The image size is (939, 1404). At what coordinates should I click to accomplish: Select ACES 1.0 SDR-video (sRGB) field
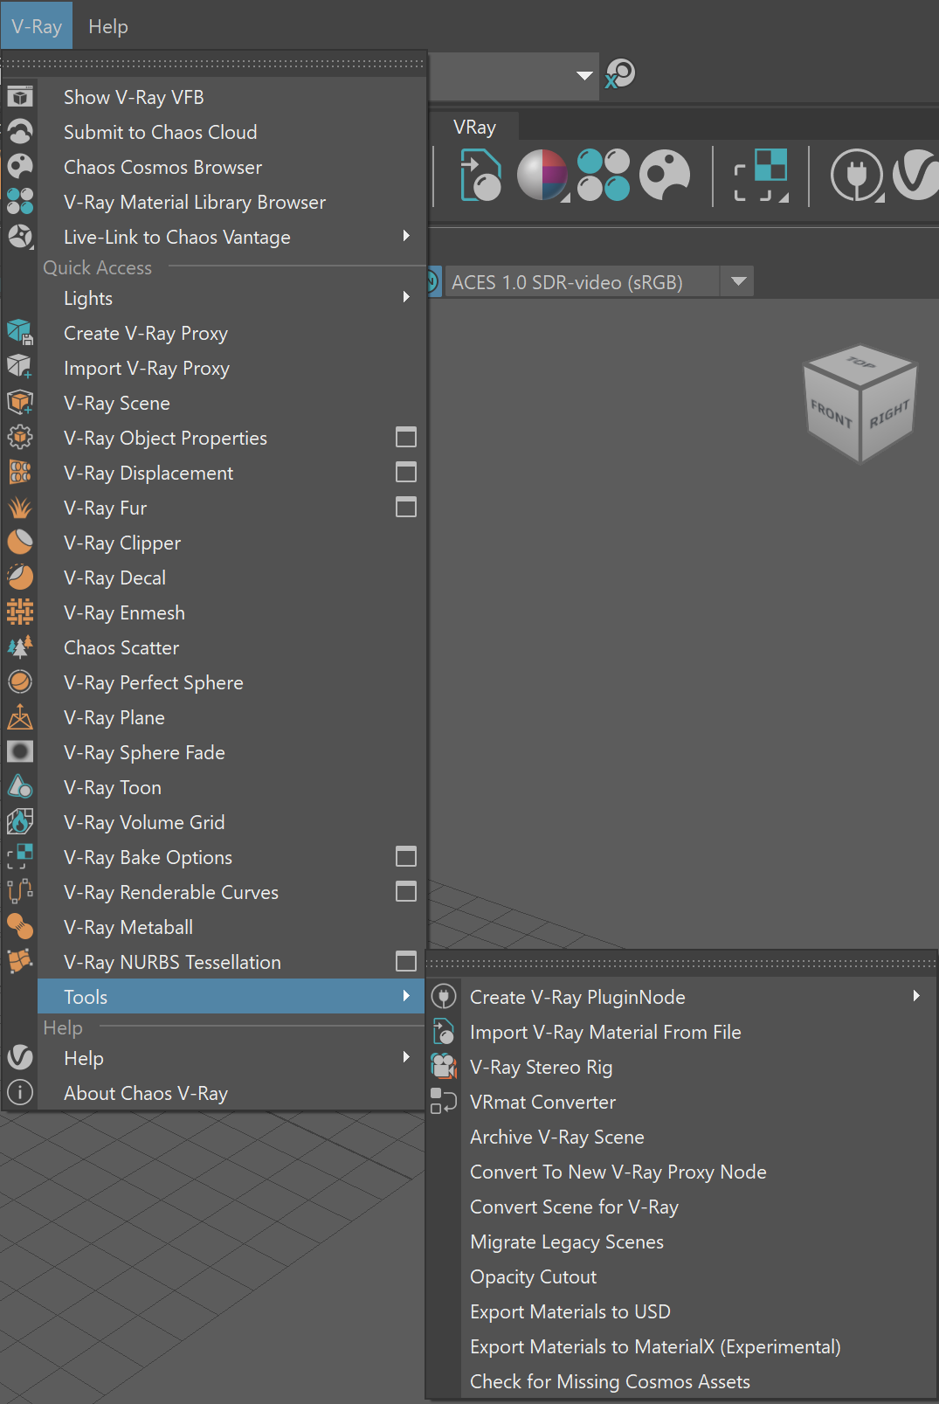click(x=583, y=281)
